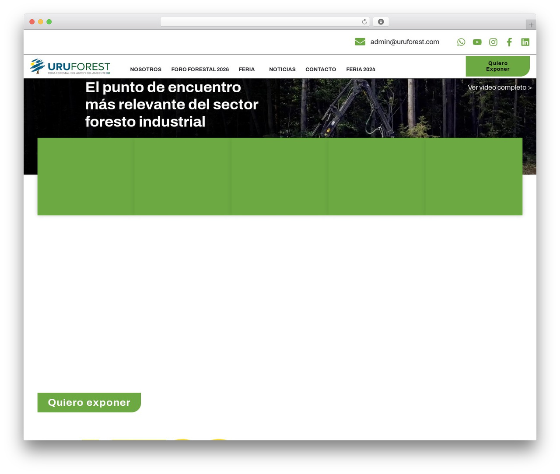Viewport: 560px width, 474px height.
Task: Follow the Ver video completo link
Action: pos(500,87)
